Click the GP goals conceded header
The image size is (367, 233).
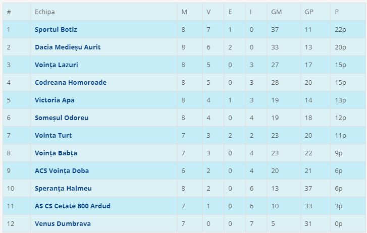click(309, 12)
